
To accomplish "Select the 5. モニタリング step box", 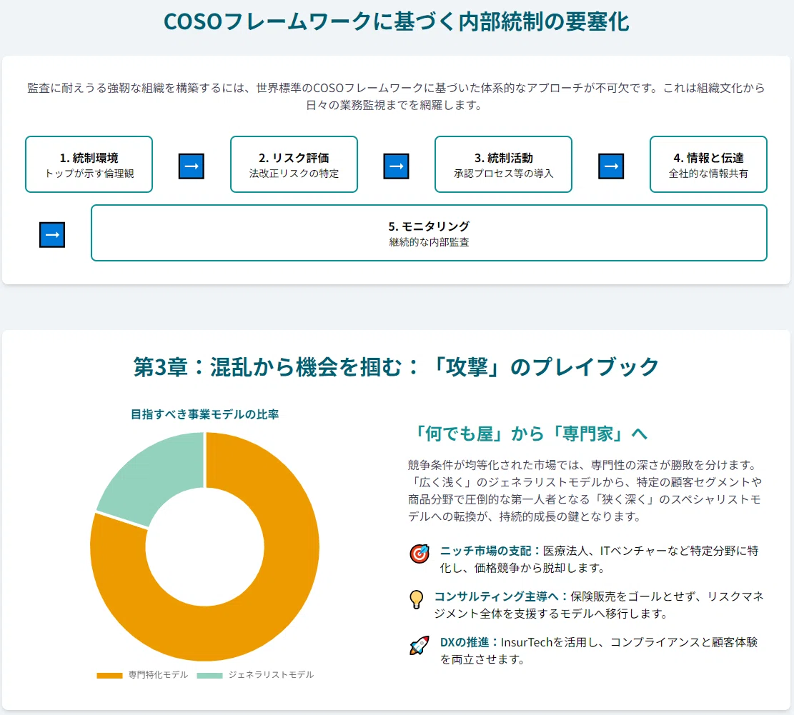I will [429, 233].
